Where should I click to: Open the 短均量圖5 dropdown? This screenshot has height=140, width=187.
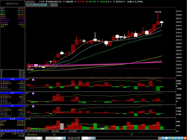(82, 131)
